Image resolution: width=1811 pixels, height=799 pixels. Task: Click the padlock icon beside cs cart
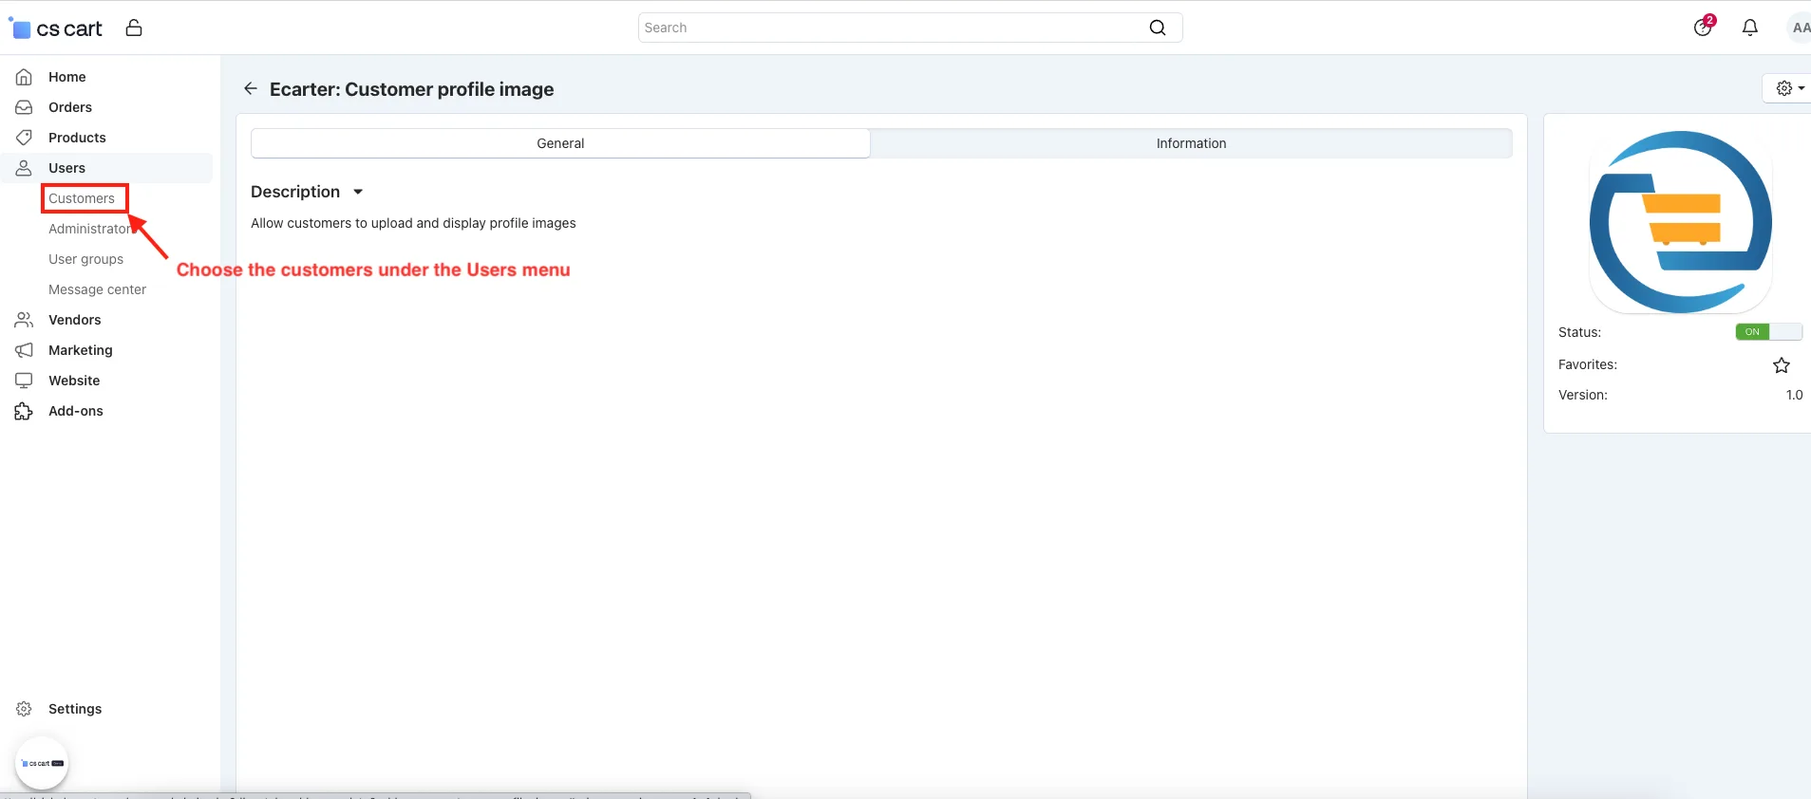pyautogui.click(x=134, y=28)
